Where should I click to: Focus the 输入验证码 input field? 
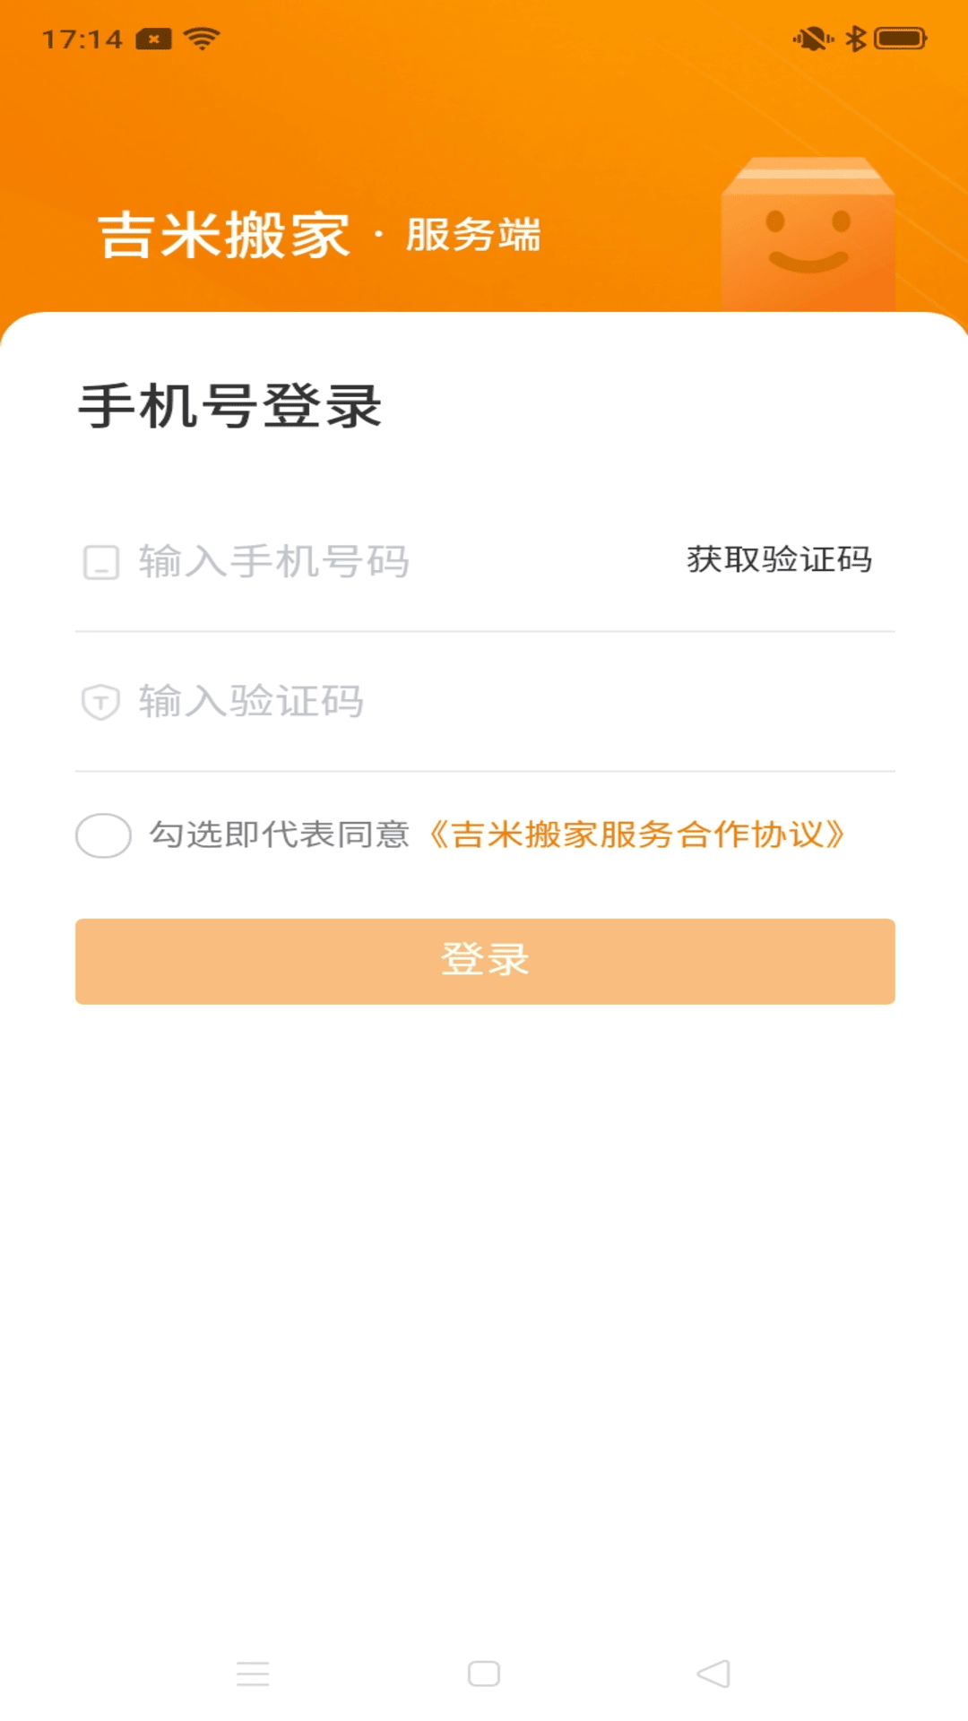coord(448,702)
